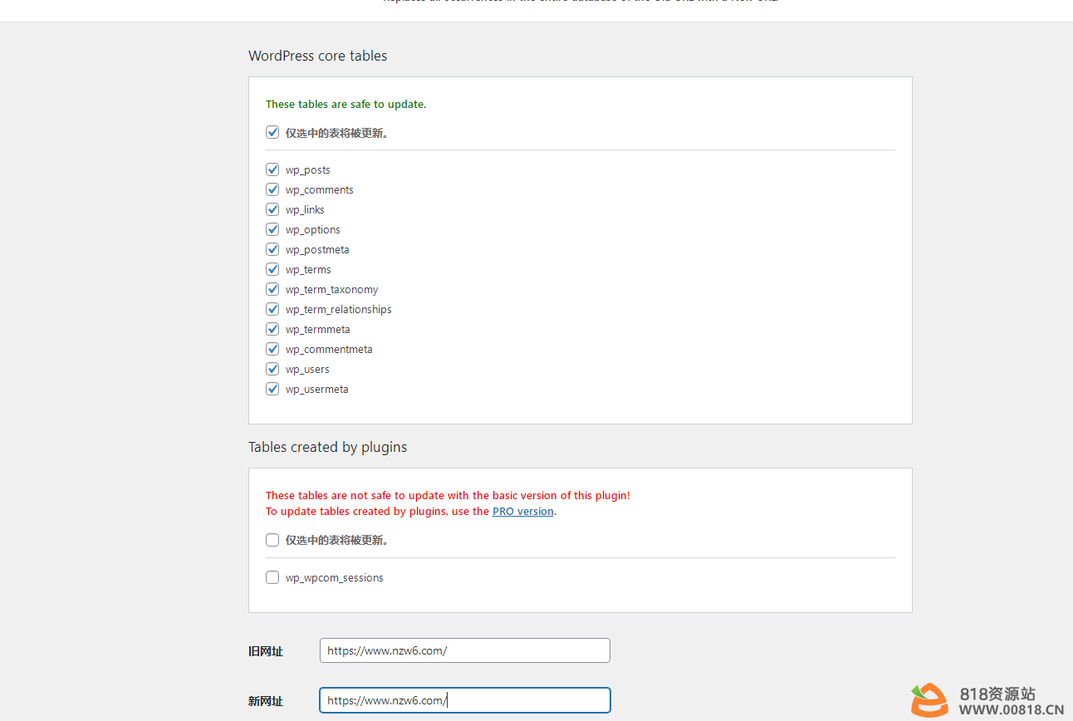The image size is (1073, 721).
Task: Toggle select-all checkbox under core tables
Action: tap(272, 132)
